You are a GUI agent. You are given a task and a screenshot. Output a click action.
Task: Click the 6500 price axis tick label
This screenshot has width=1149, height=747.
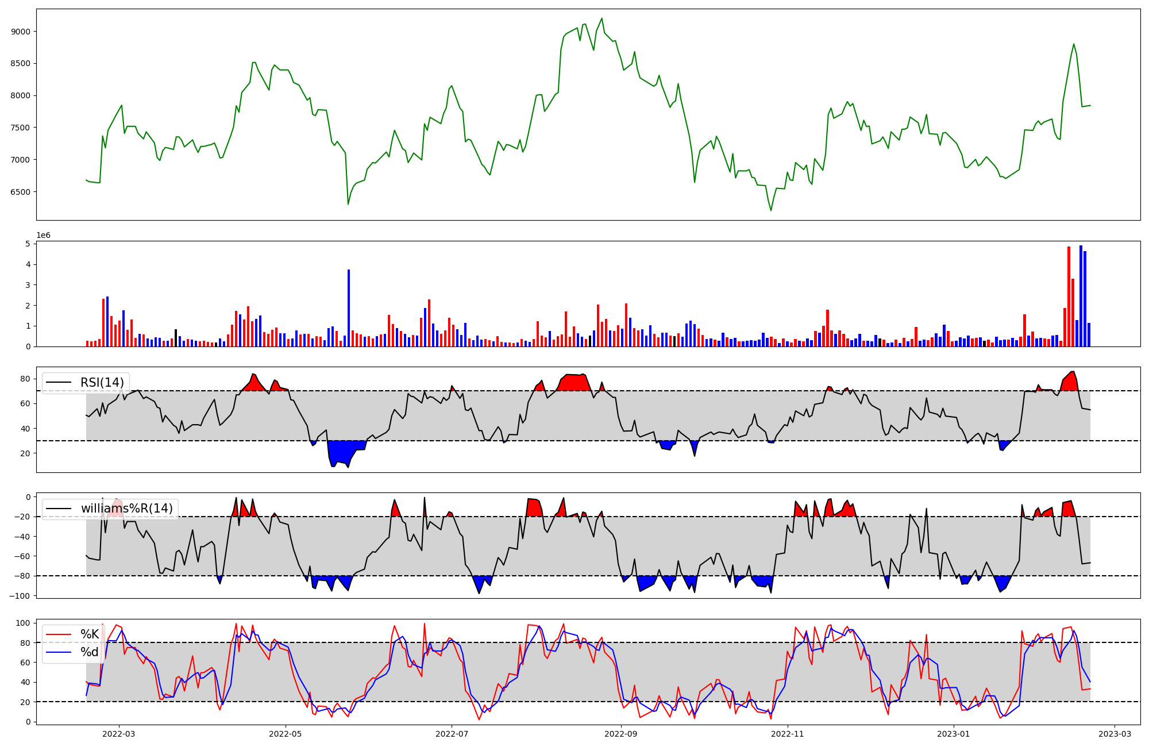(21, 192)
